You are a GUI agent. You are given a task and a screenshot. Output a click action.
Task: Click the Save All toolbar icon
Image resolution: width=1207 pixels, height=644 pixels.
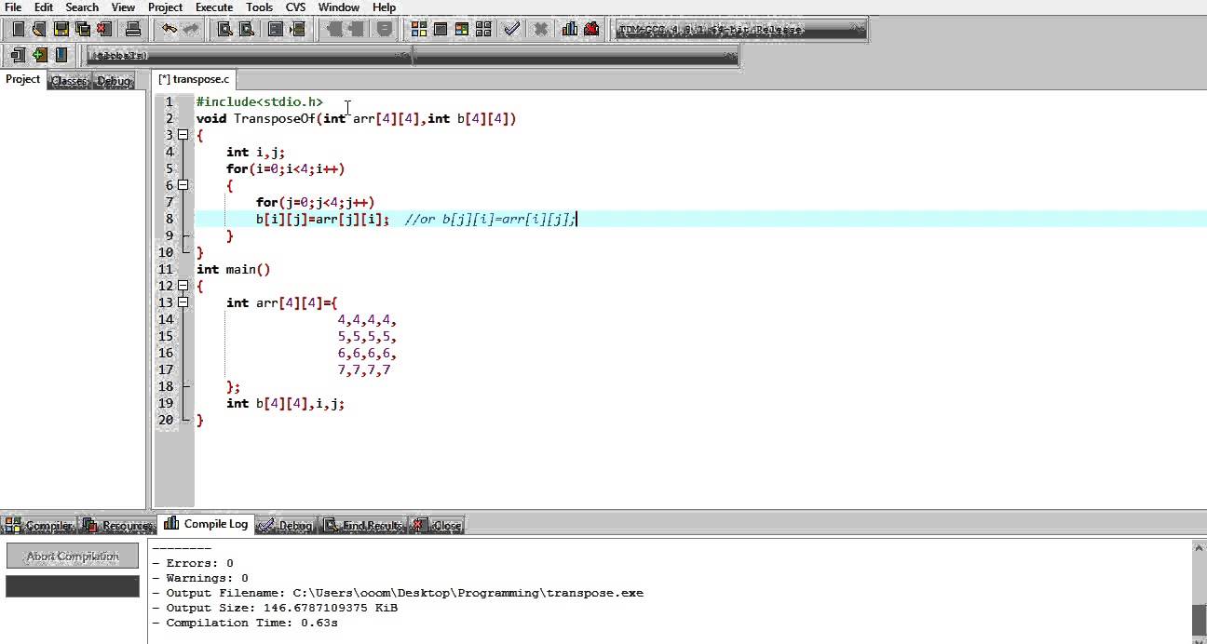(83, 29)
